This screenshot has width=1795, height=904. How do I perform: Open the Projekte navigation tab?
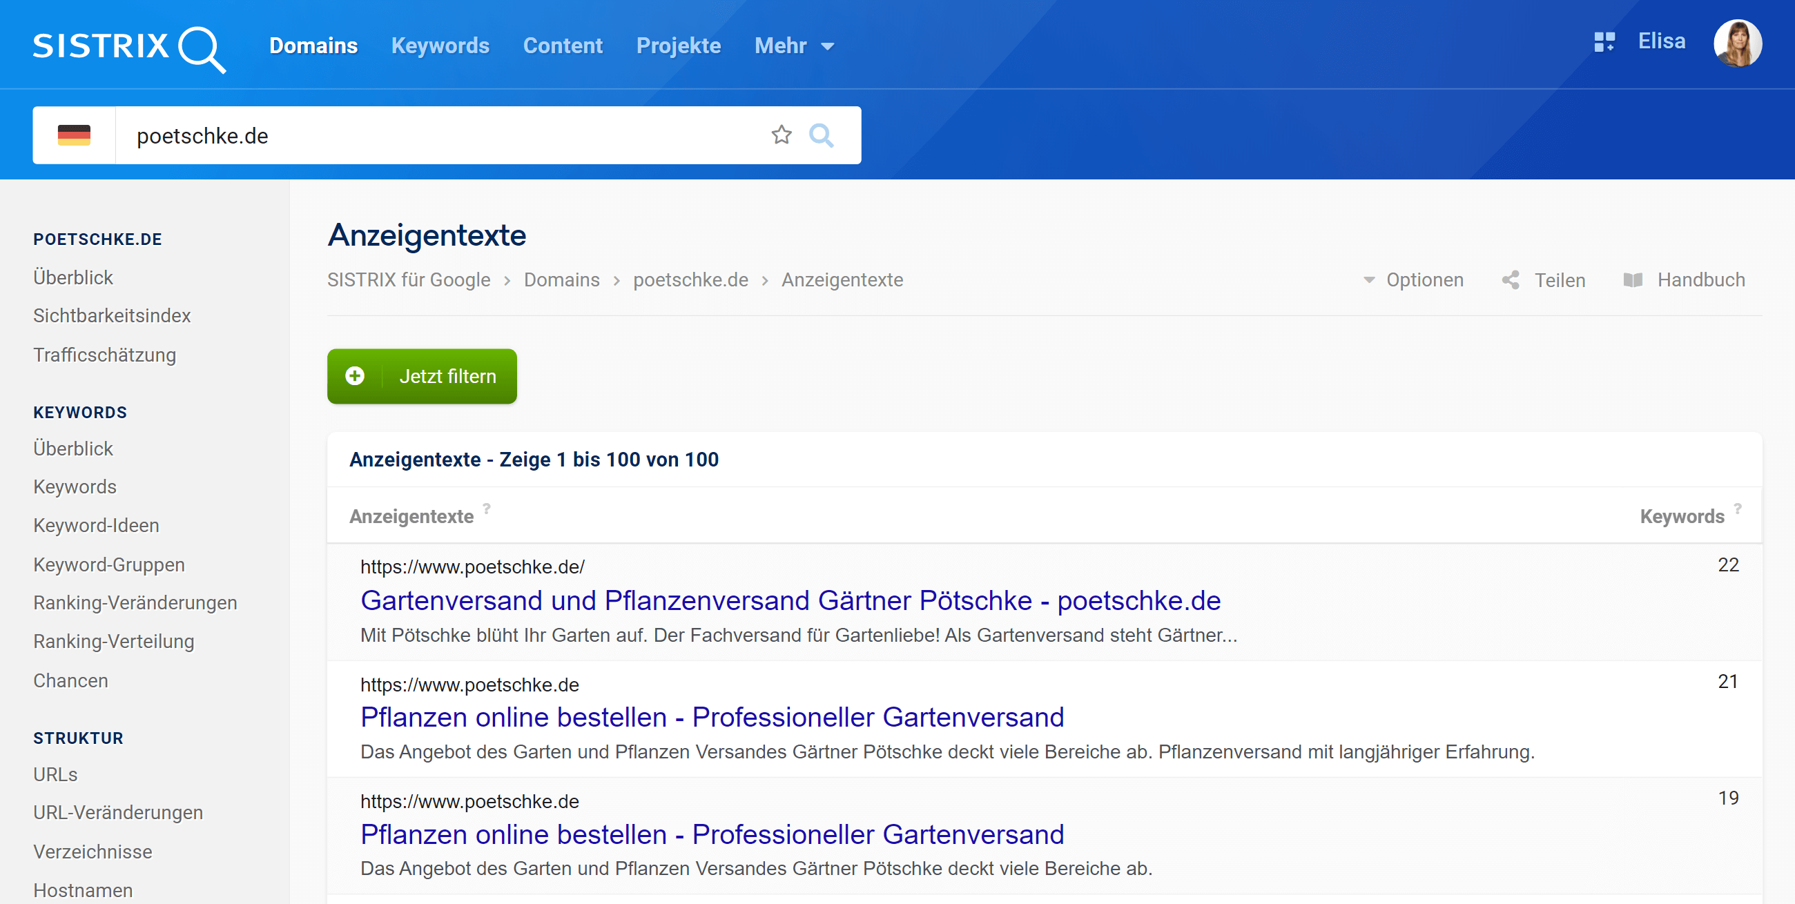click(x=678, y=46)
